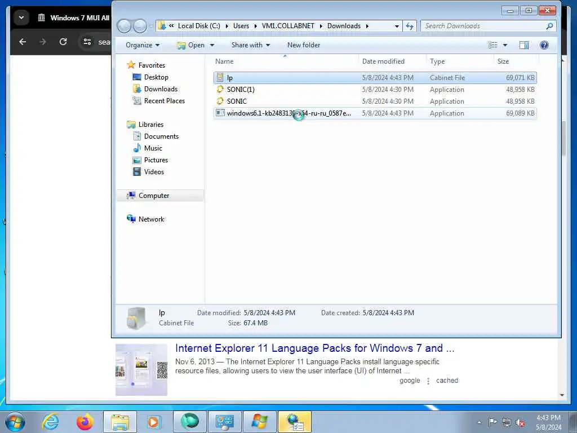
Task: Click the browser page vertical scrollbar thumb
Action: 563,138
